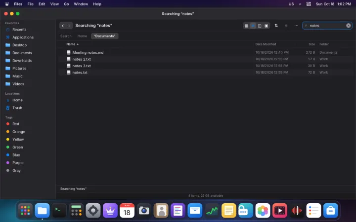Open the Help menu
The image size is (356, 222).
tap(97, 4)
